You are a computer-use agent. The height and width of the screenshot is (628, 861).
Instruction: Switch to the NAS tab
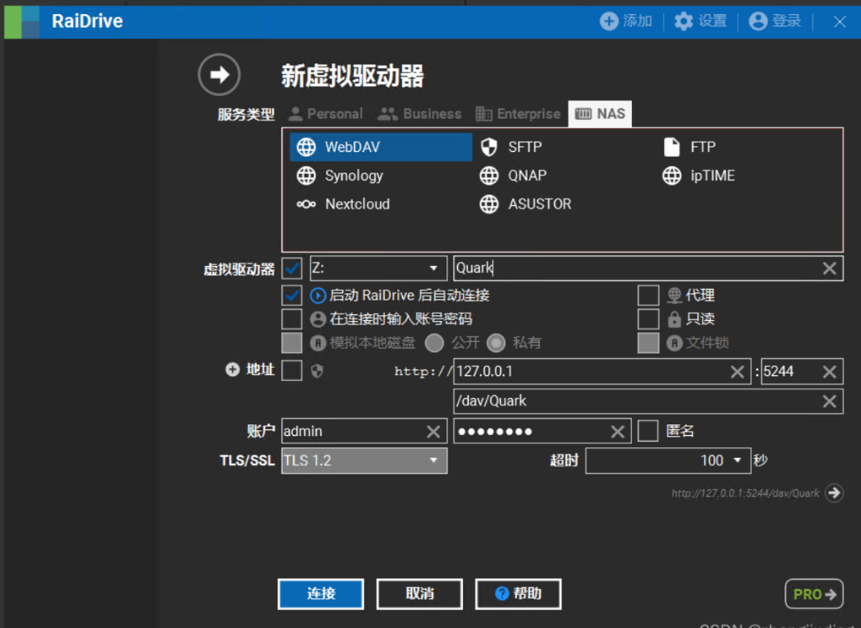[x=600, y=114]
